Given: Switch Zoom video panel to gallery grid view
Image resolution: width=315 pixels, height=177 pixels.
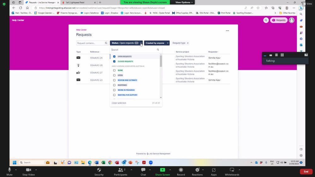Looking at the screenshot, I should (x=282, y=55).
